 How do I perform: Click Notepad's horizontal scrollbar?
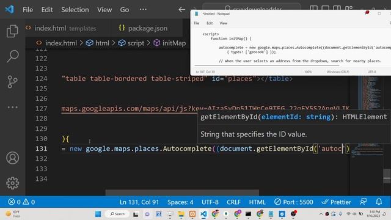click(266, 65)
